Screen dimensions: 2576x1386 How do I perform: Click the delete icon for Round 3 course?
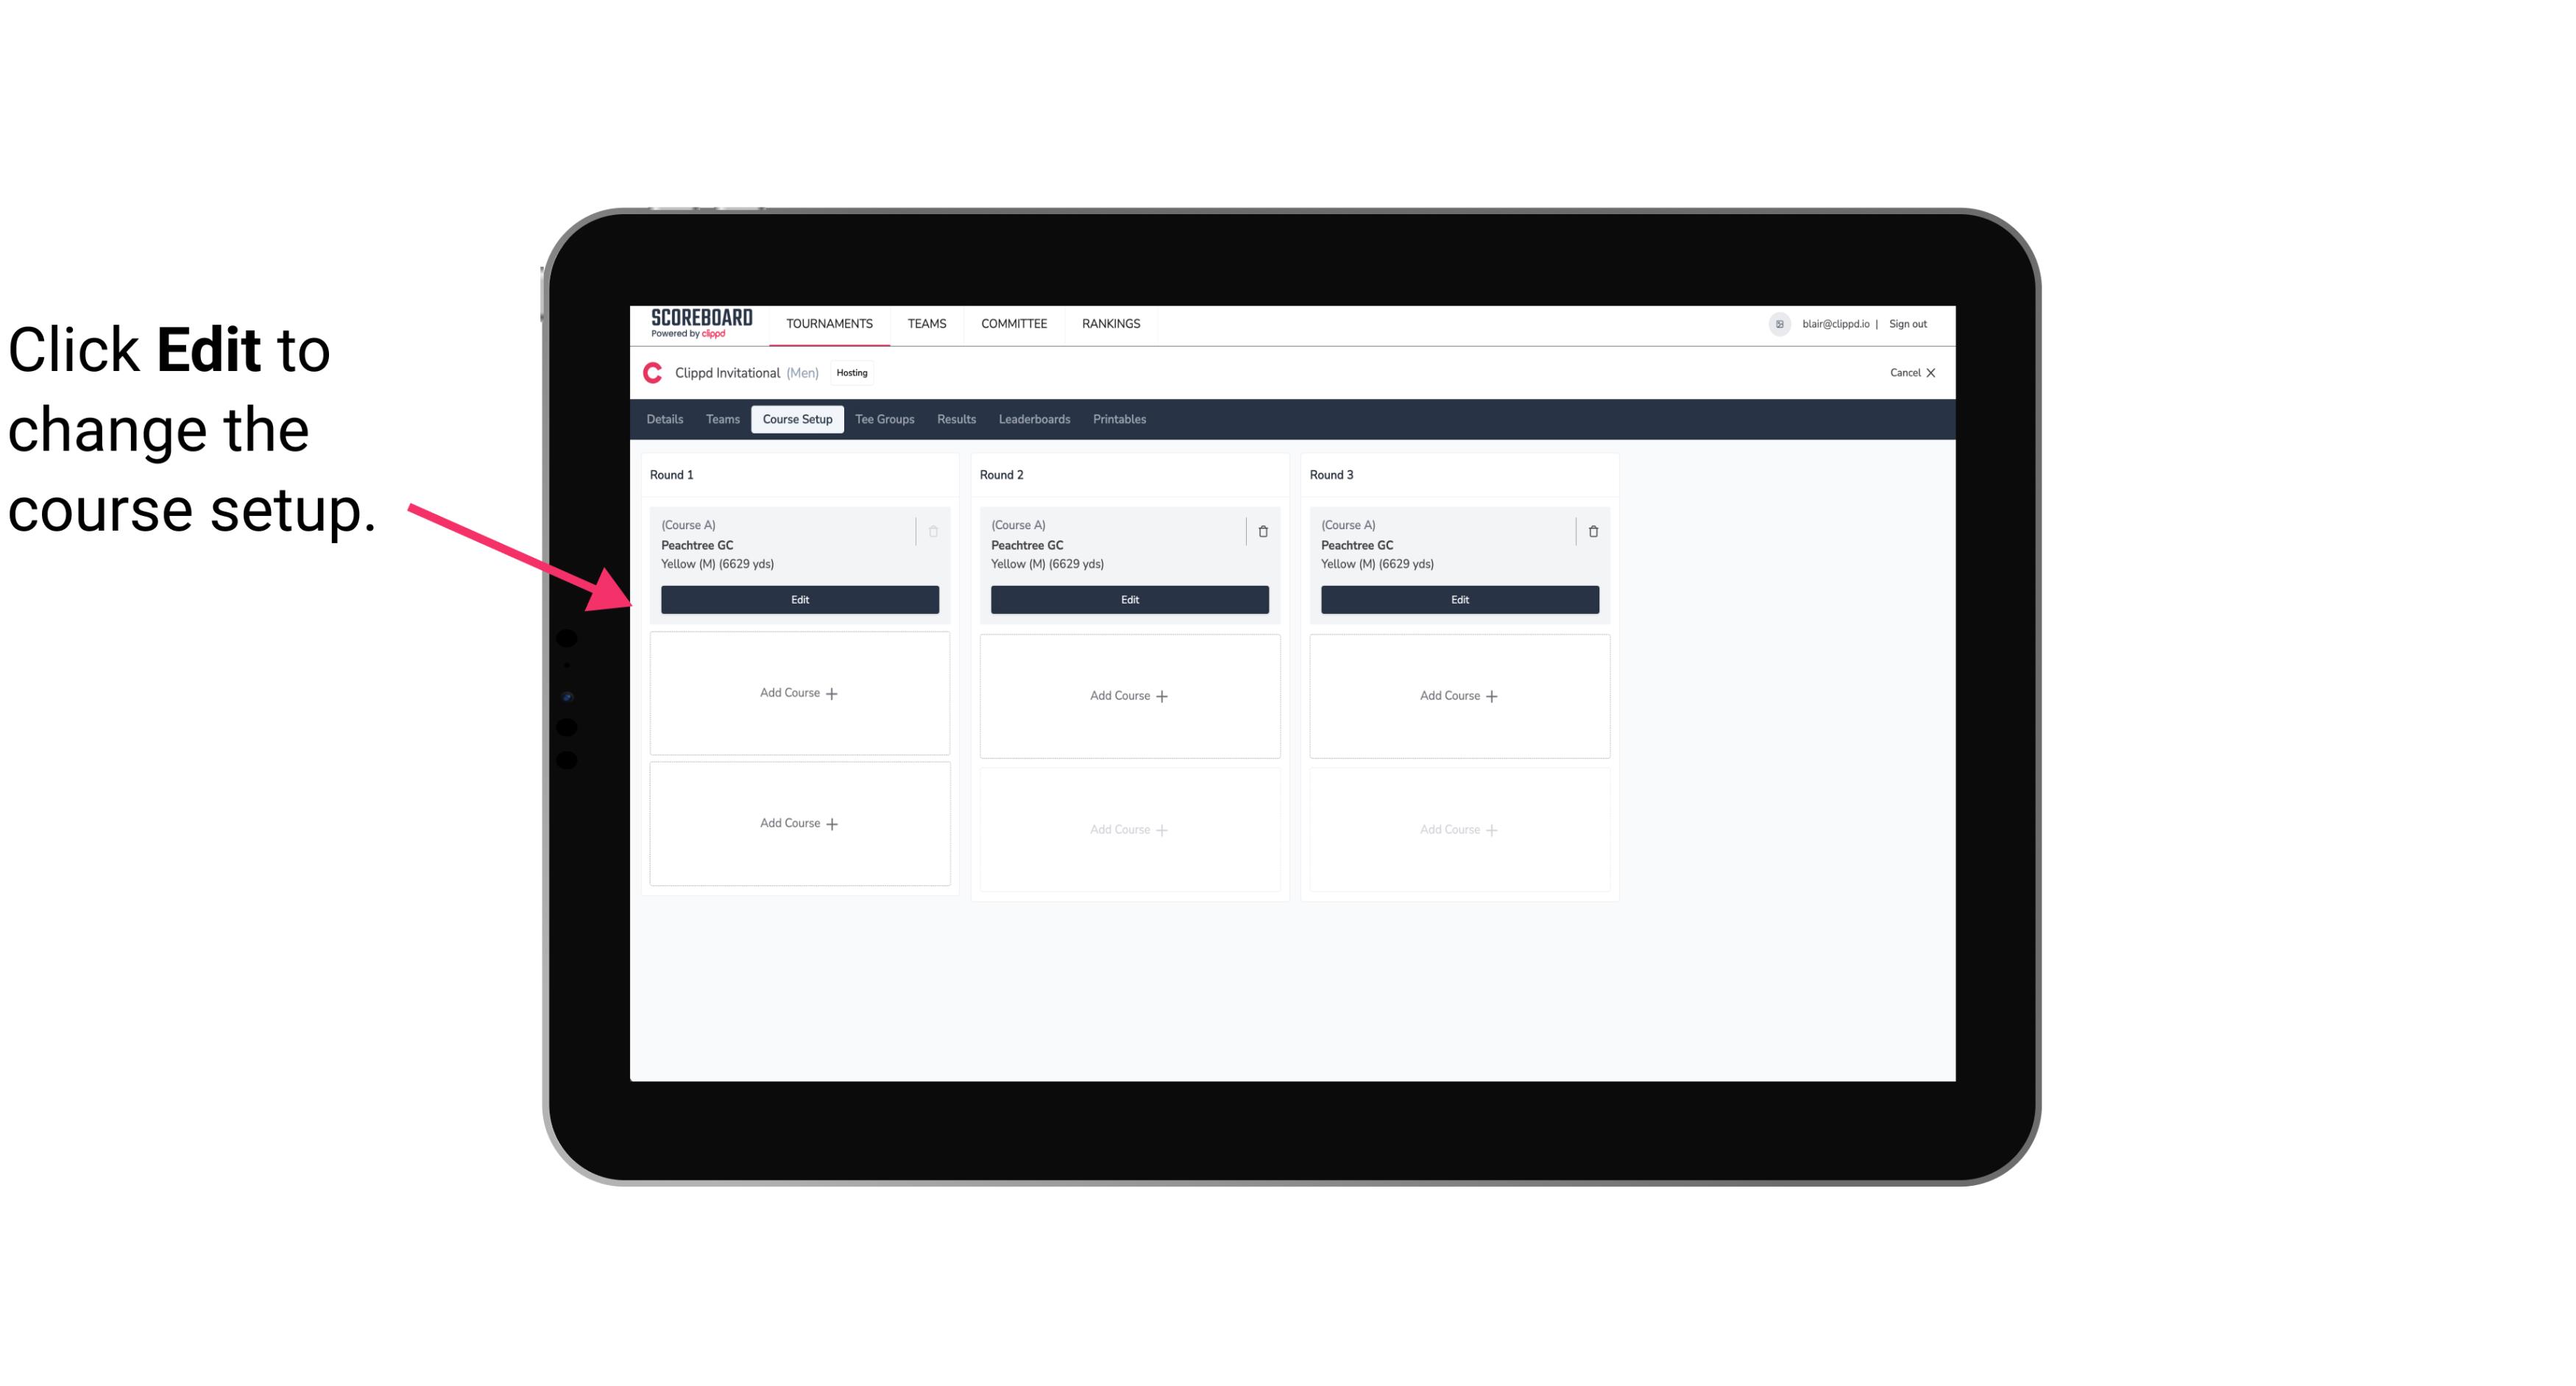(x=1593, y=531)
